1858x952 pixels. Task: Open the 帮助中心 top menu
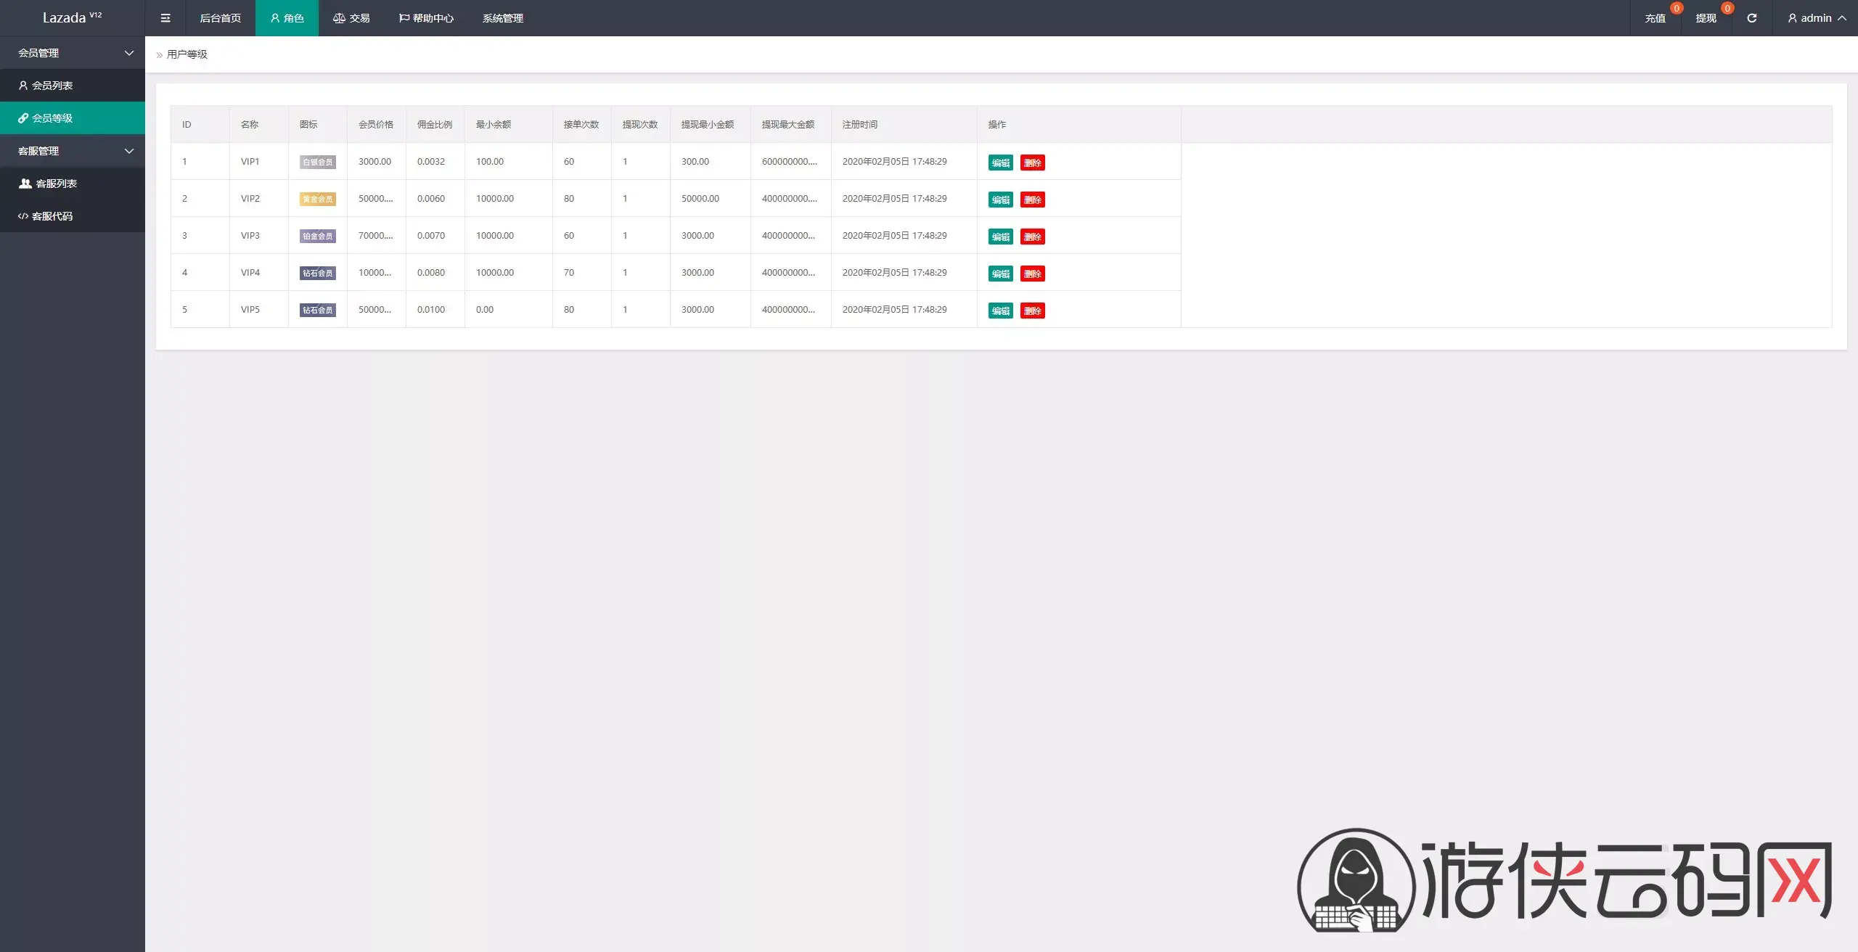426,18
